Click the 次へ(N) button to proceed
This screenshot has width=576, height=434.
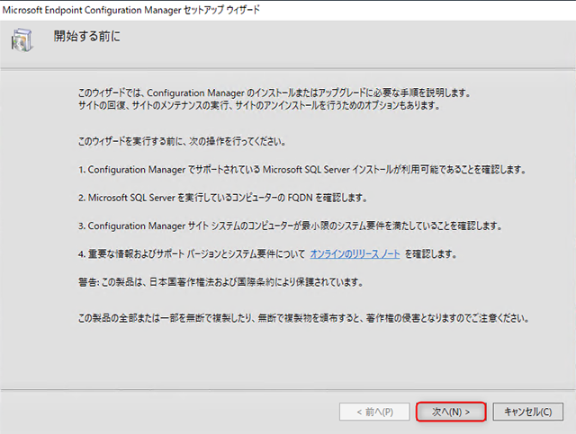coord(451,412)
